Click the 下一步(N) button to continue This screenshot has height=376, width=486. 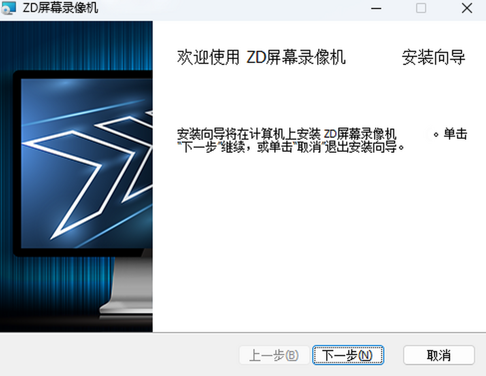(348, 355)
